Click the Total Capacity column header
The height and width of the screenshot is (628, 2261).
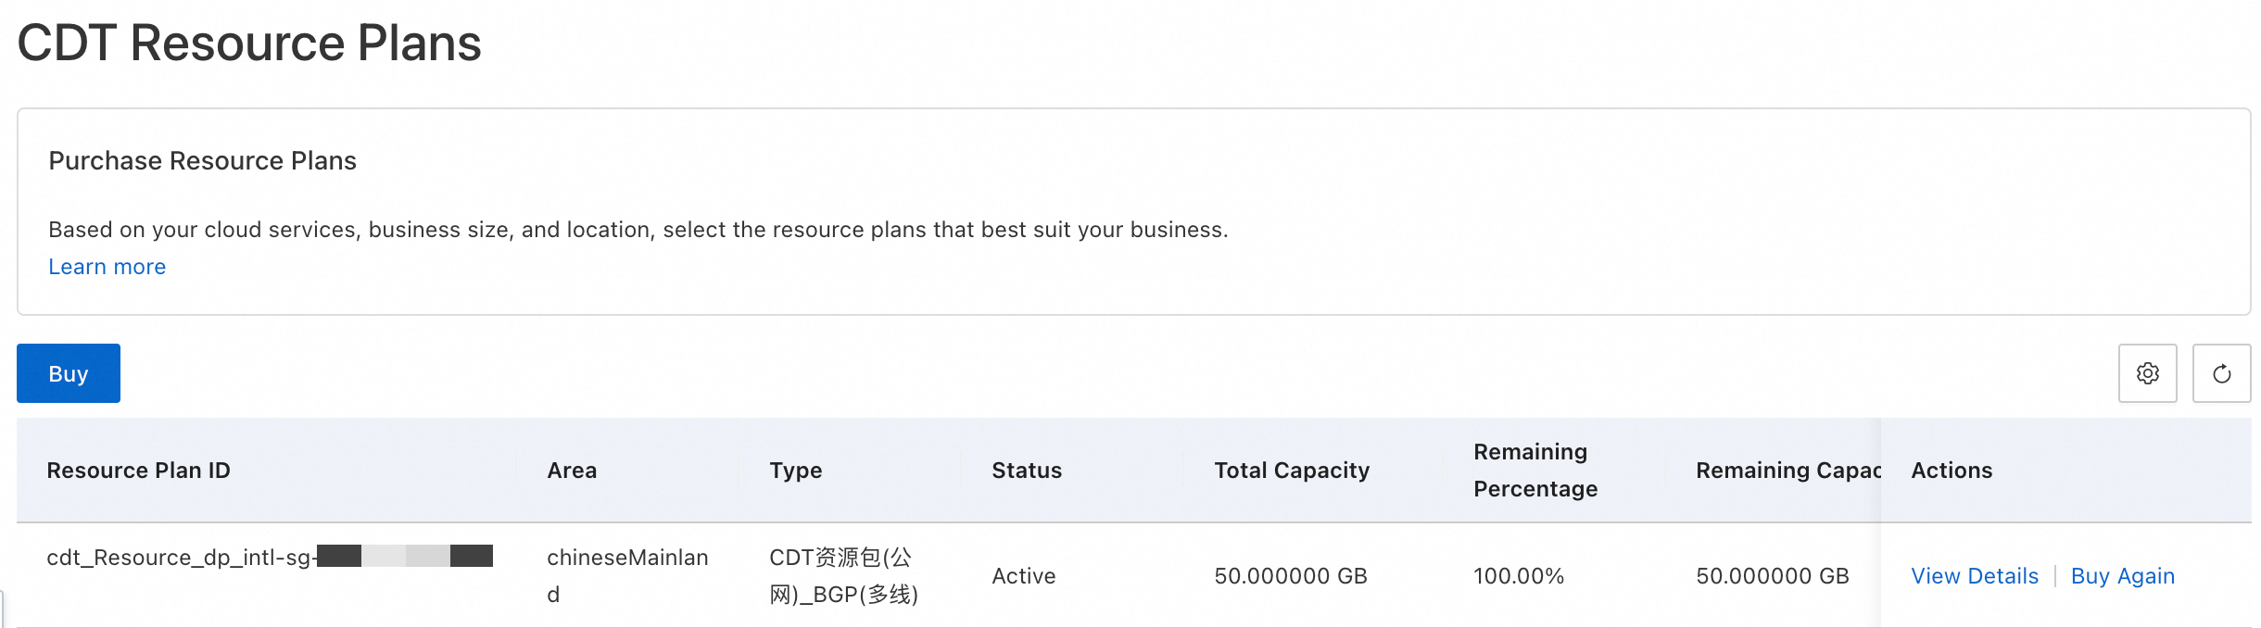pyautogui.click(x=1292, y=471)
